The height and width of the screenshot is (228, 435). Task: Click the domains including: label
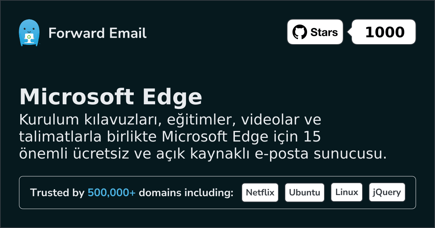[x=186, y=193]
